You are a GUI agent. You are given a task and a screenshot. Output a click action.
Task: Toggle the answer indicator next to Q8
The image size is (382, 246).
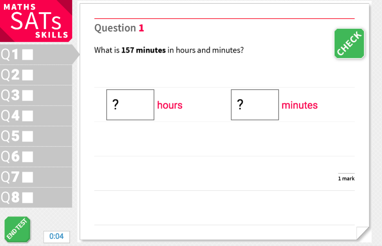tap(28, 197)
